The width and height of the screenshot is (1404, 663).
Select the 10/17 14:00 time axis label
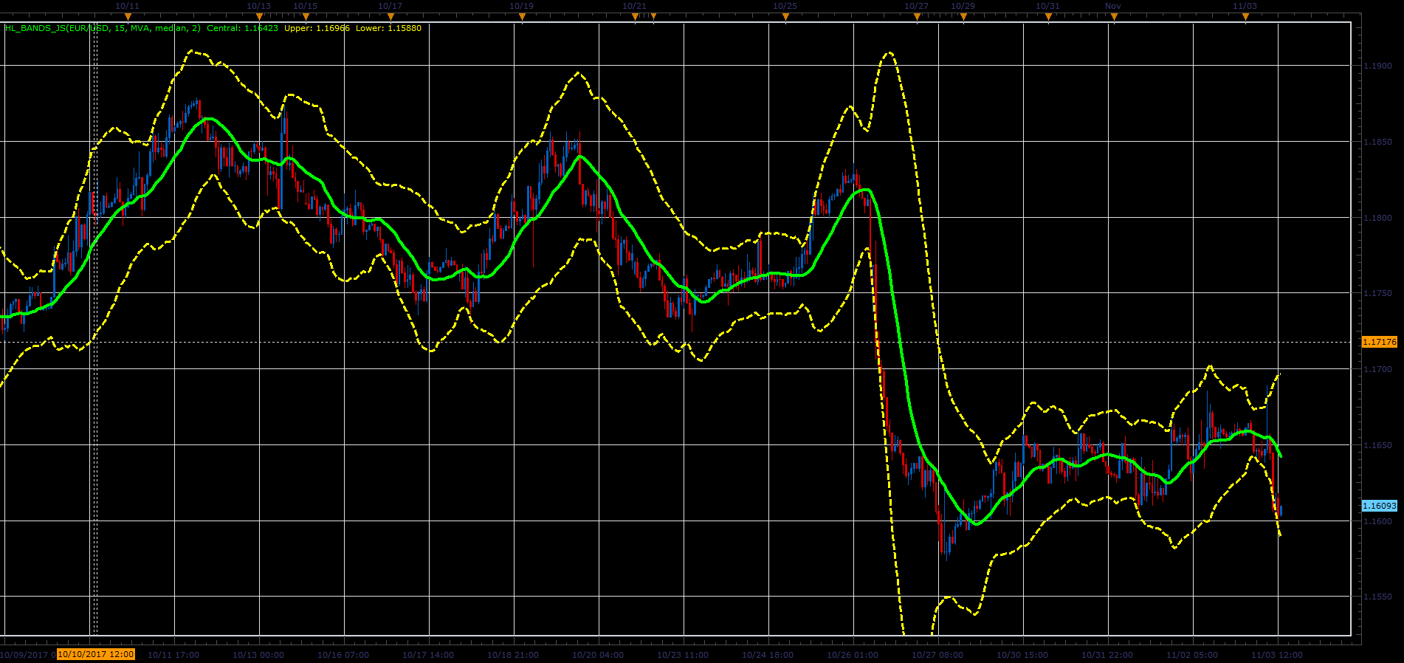pyautogui.click(x=428, y=655)
